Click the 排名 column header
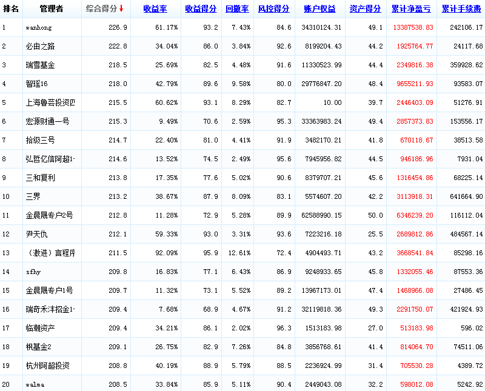This screenshot has width=485, height=391. [x=11, y=8]
